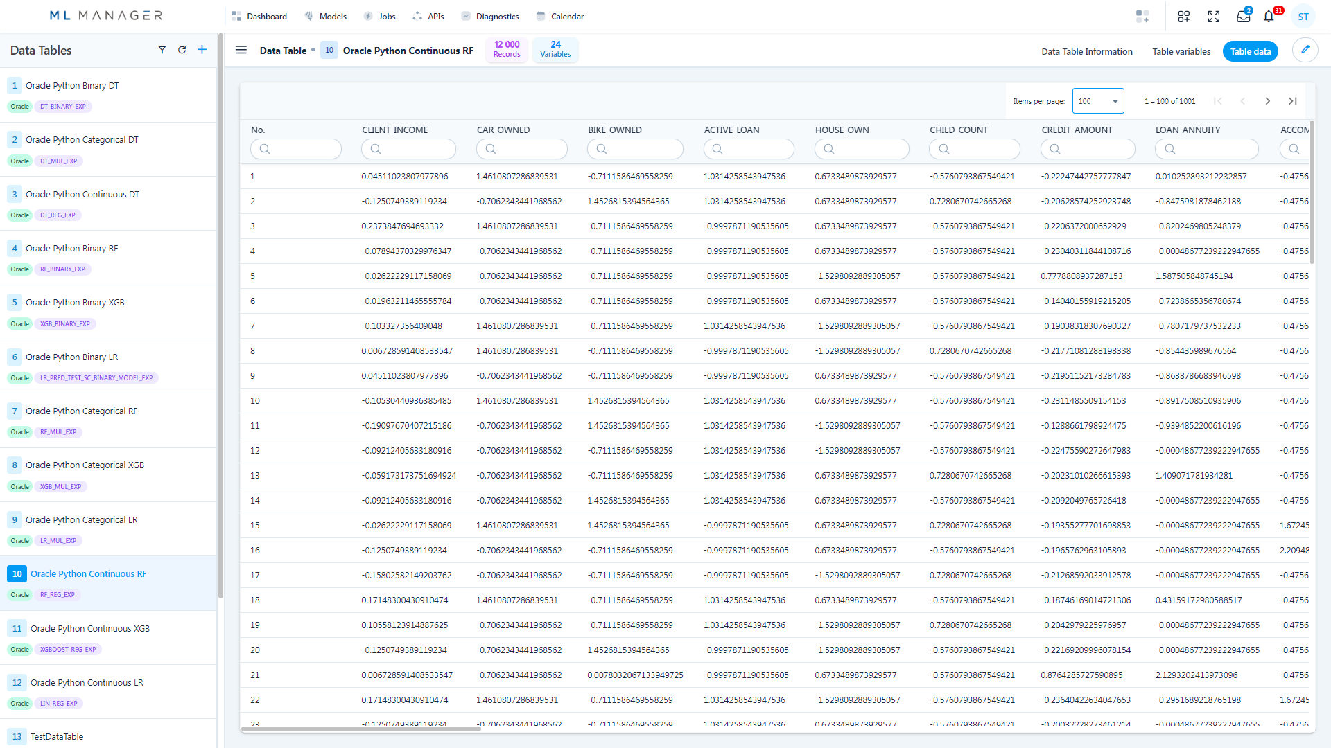
Task: Select Oracle Python Continuous LR table
Action: coord(108,692)
